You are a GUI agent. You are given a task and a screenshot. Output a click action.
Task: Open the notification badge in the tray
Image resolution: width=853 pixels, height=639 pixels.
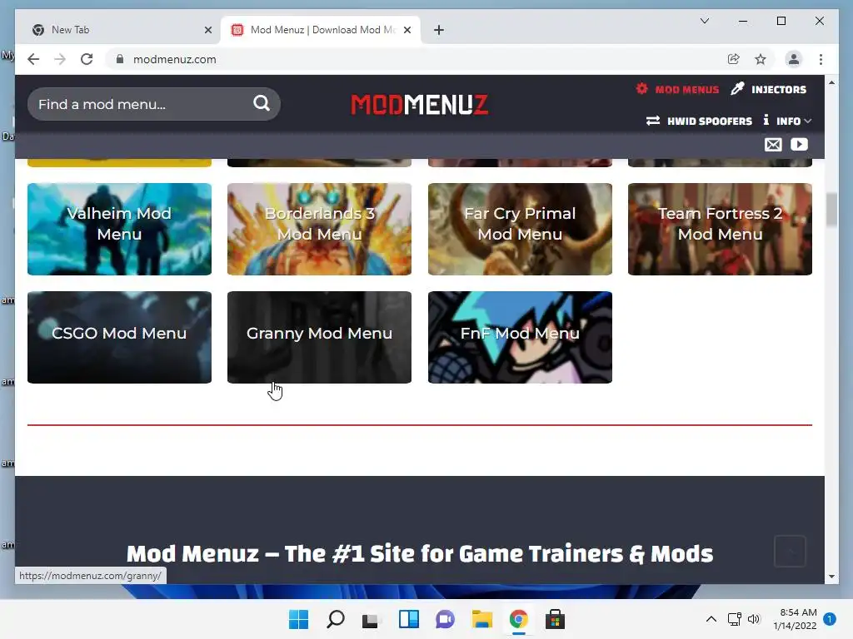(x=830, y=619)
